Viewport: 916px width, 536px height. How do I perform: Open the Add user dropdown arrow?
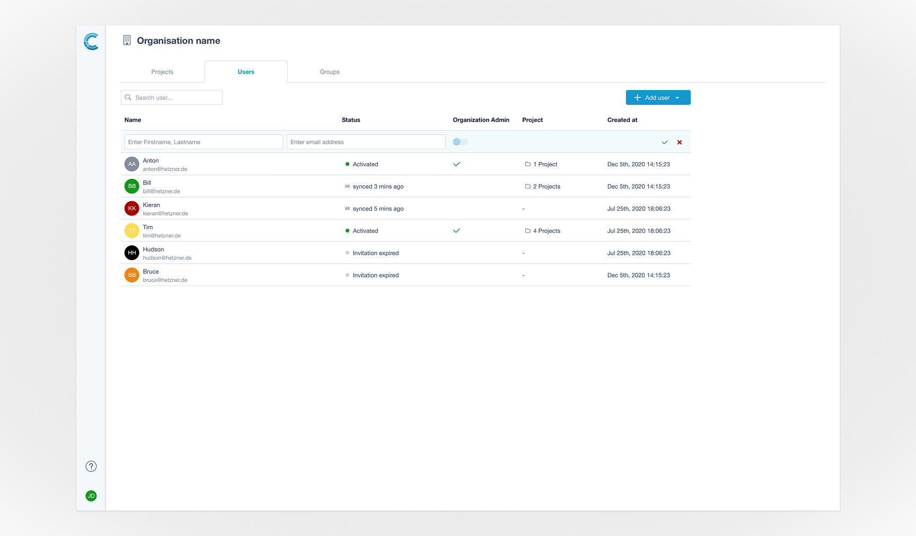677,97
